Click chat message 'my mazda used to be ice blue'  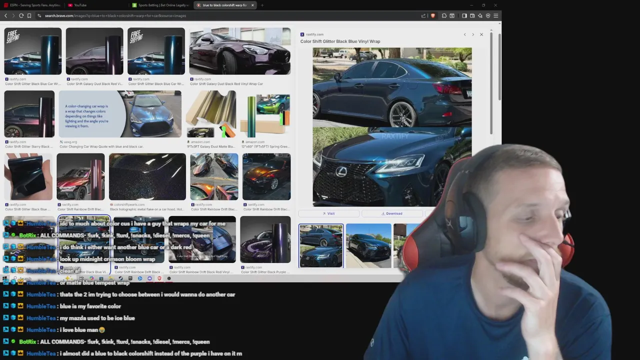point(97,318)
